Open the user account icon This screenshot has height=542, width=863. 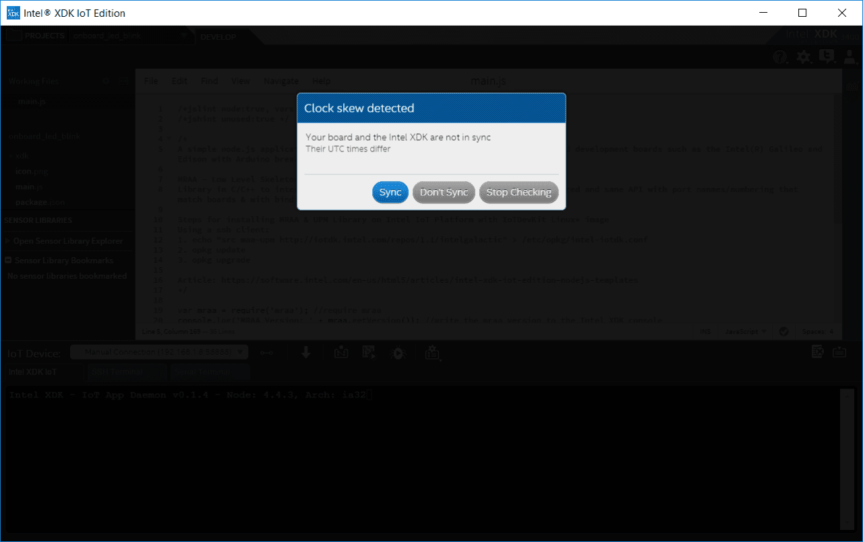(848, 57)
